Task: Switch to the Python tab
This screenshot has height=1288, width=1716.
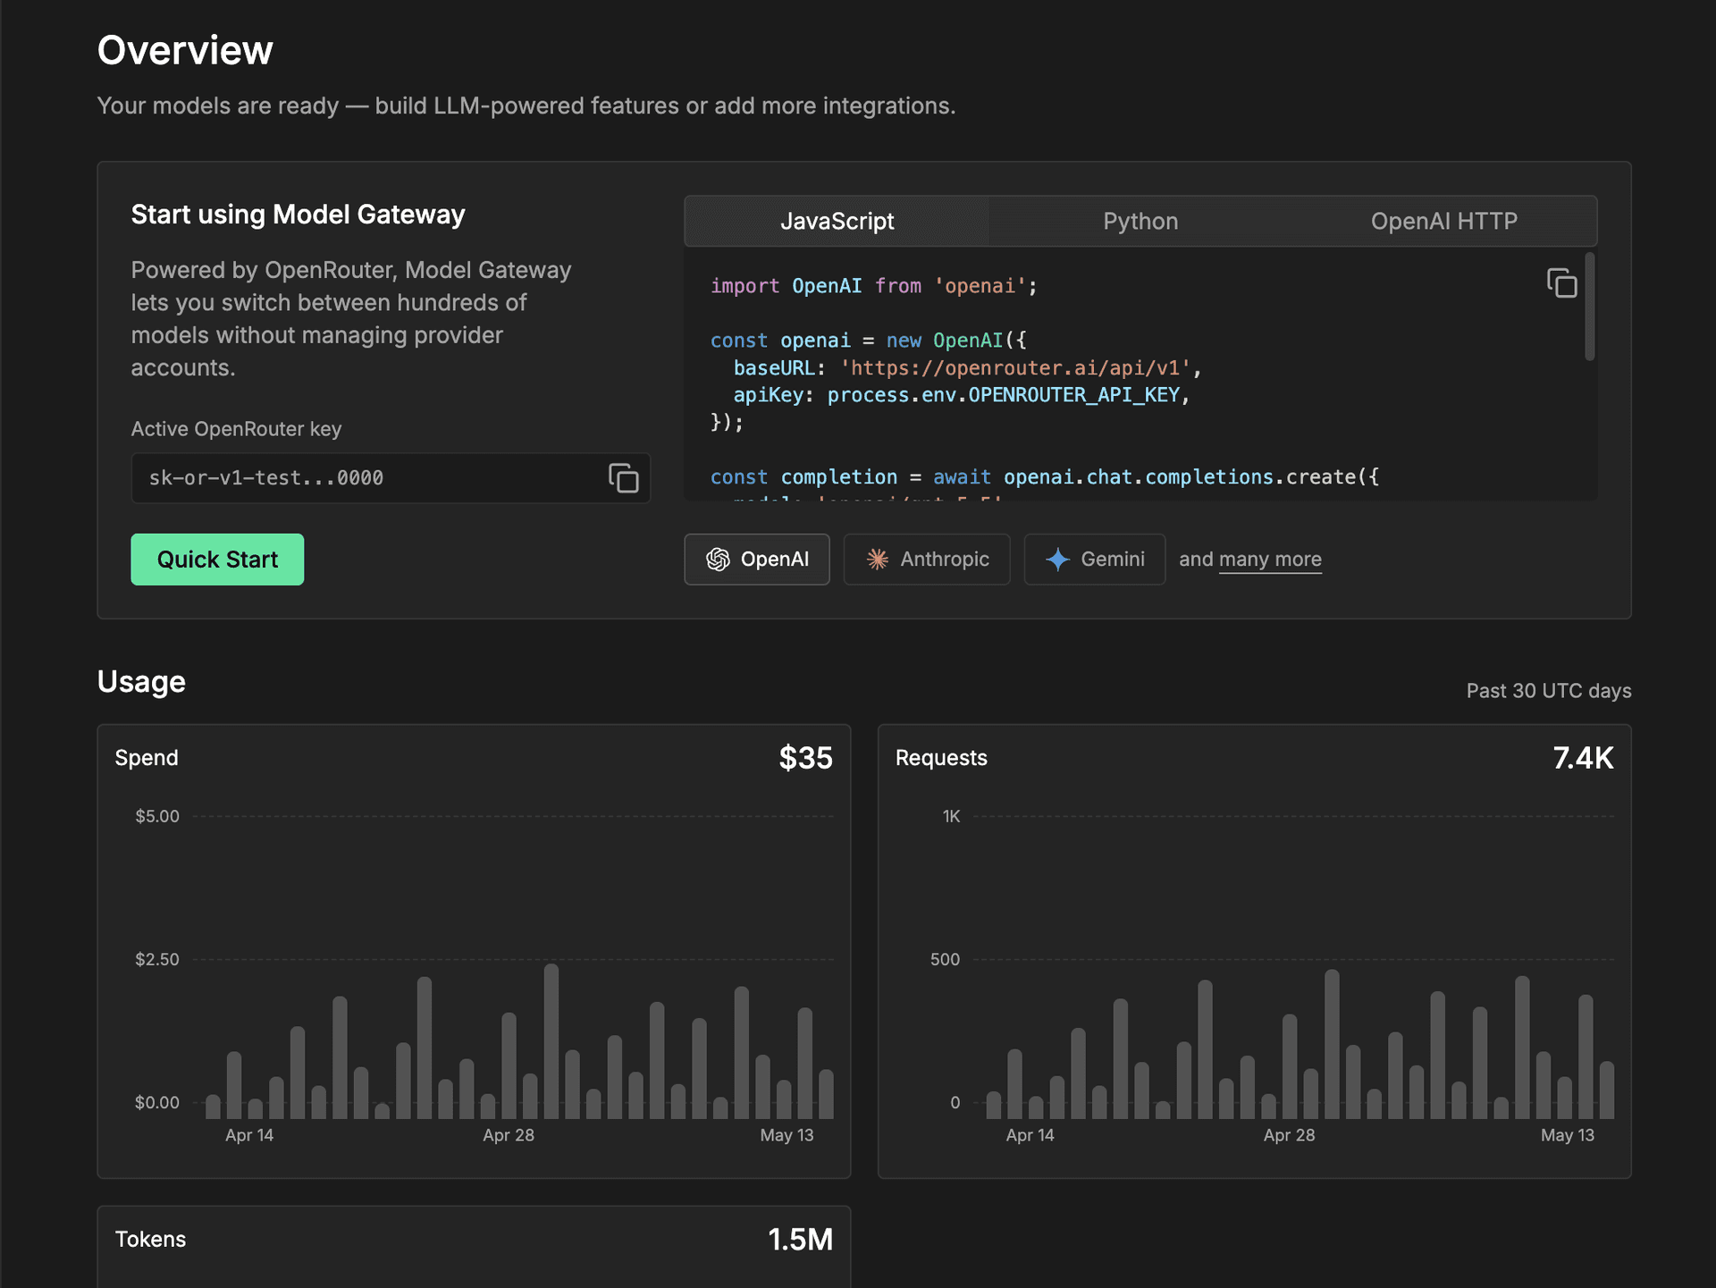Action: (1140, 221)
